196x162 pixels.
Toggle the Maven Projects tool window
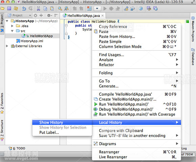[193, 29]
